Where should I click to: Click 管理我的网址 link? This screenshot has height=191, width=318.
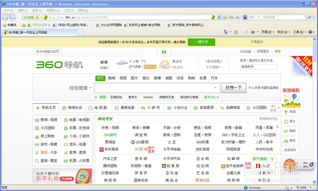268,119
